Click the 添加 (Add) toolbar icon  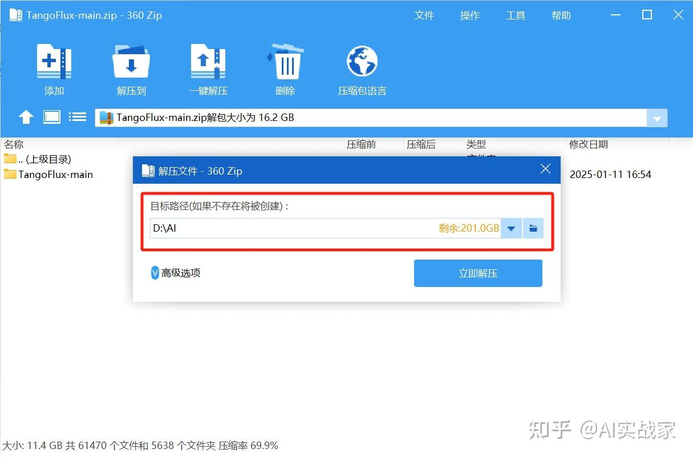coord(54,68)
